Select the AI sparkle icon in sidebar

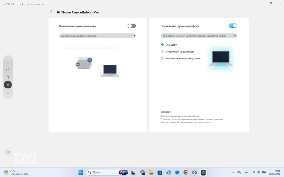(x=8, y=85)
